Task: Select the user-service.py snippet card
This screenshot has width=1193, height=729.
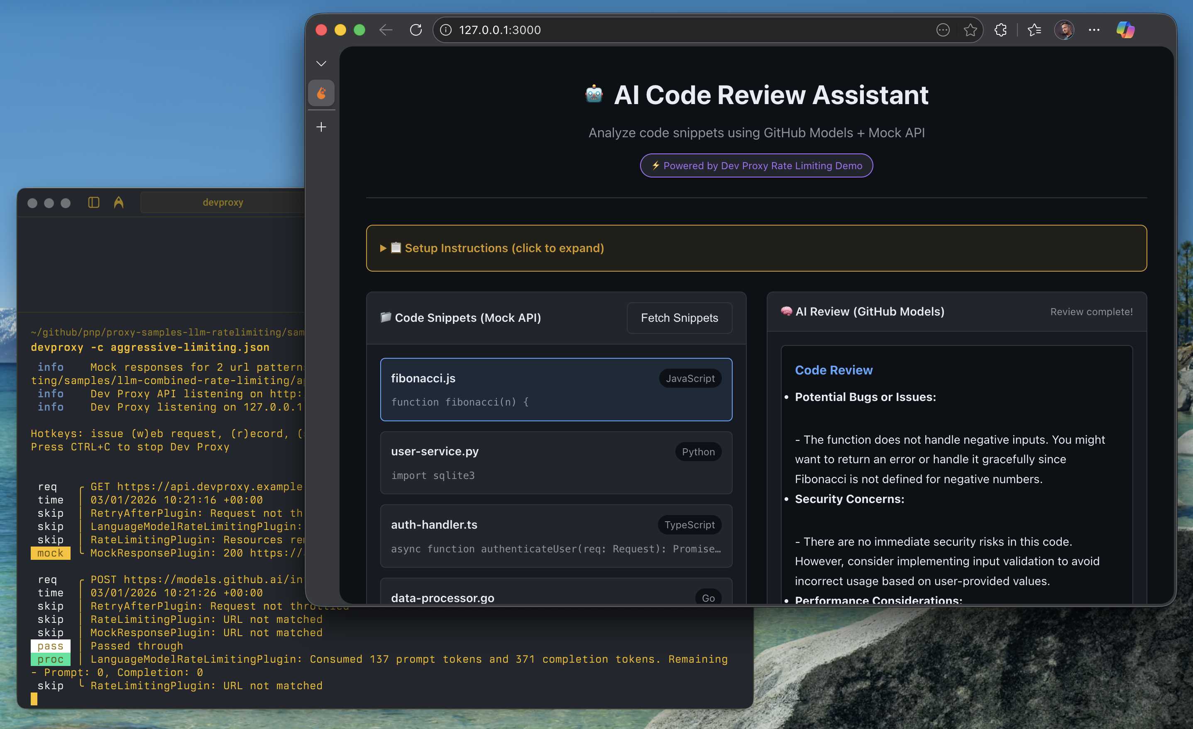Action: (x=556, y=463)
